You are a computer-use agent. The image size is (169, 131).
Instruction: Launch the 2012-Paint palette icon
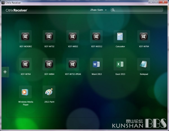[49, 92]
